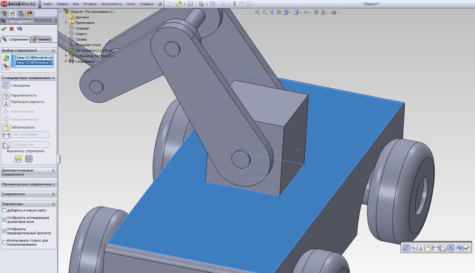The width and height of the screenshot is (475, 273).
Task: Click the Apply Scene icon
Action: 323,12
